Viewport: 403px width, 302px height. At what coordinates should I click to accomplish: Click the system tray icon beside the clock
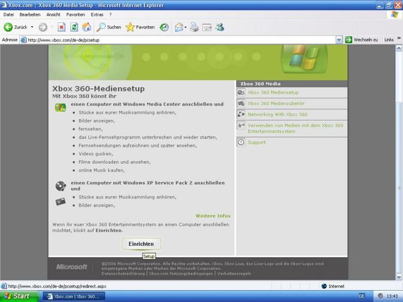pyautogui.click(x=380, y=296)
